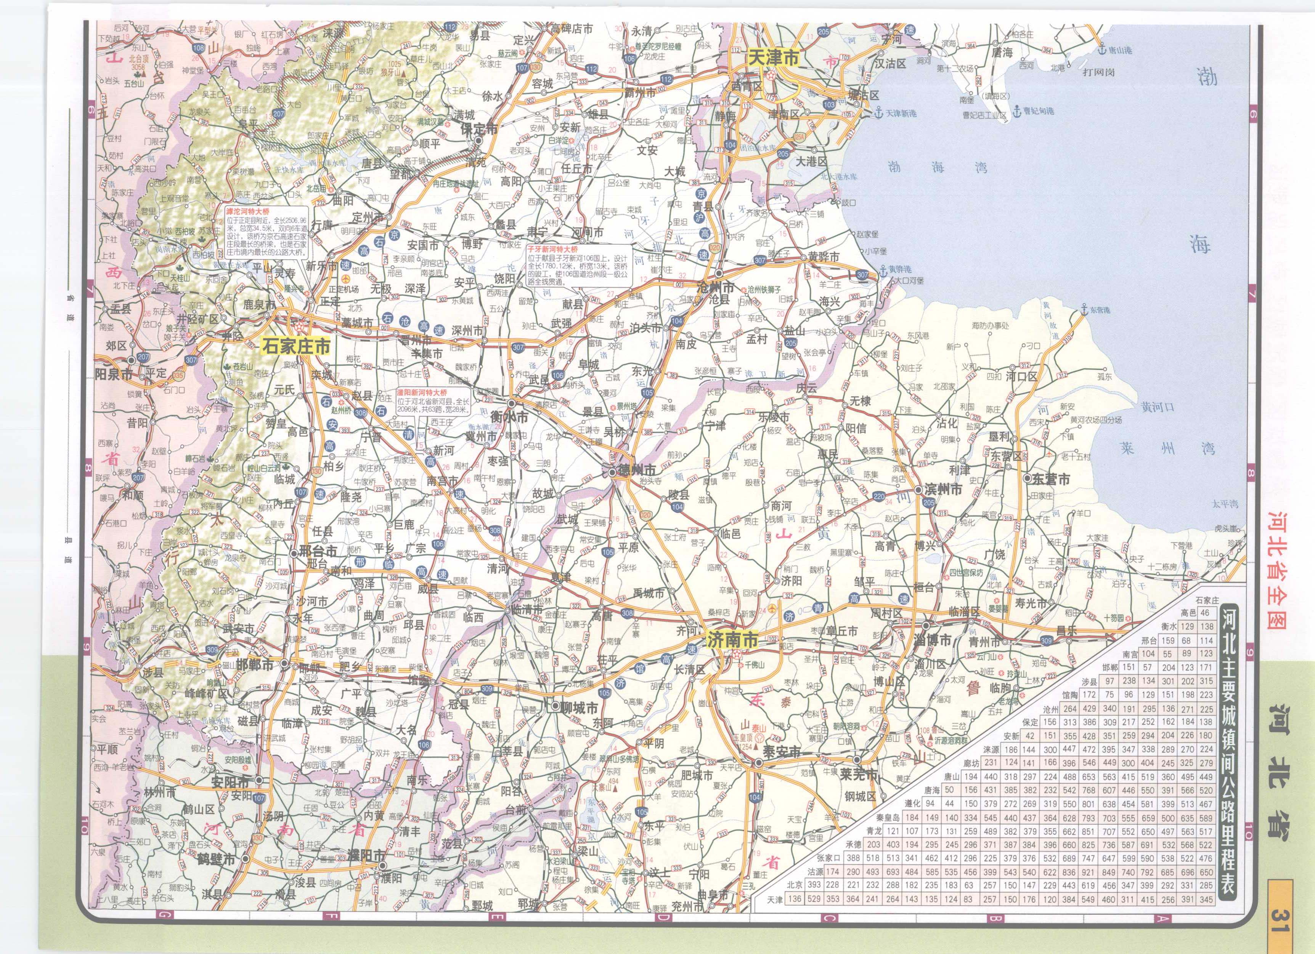Select the 邯郸市 label
Viewport: 1315px width, 954px height.
[x=255, y=665]
